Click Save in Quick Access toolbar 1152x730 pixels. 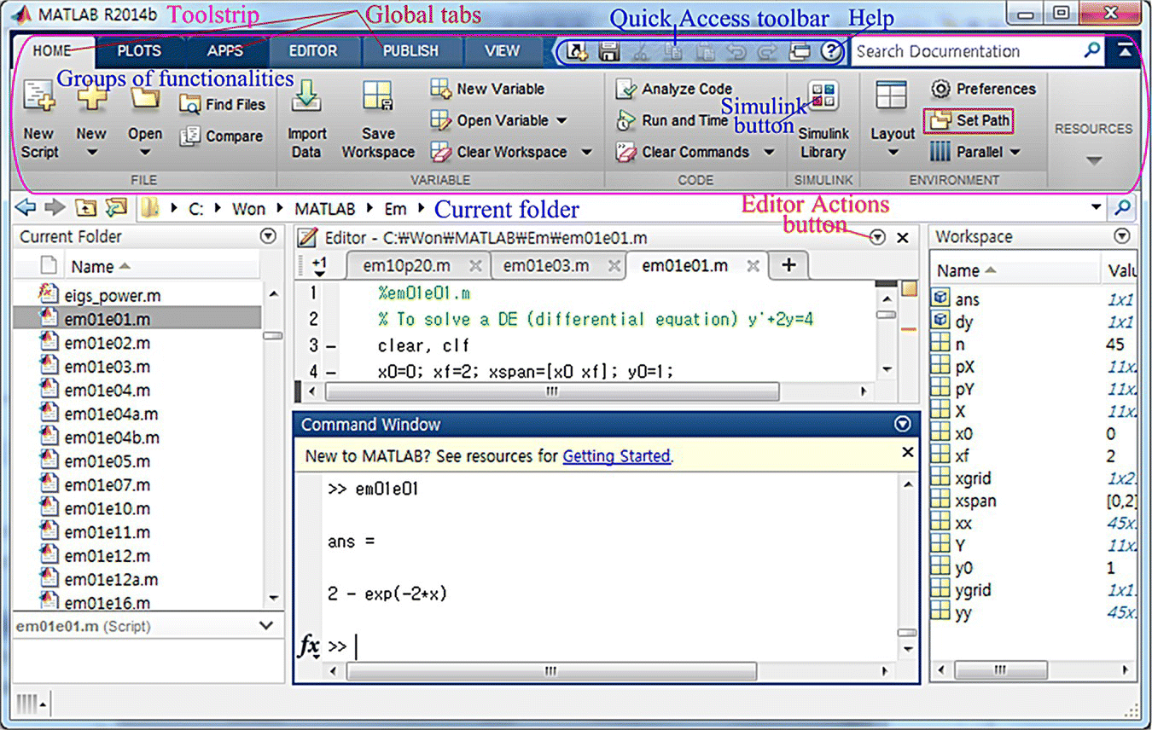(608, 52)
